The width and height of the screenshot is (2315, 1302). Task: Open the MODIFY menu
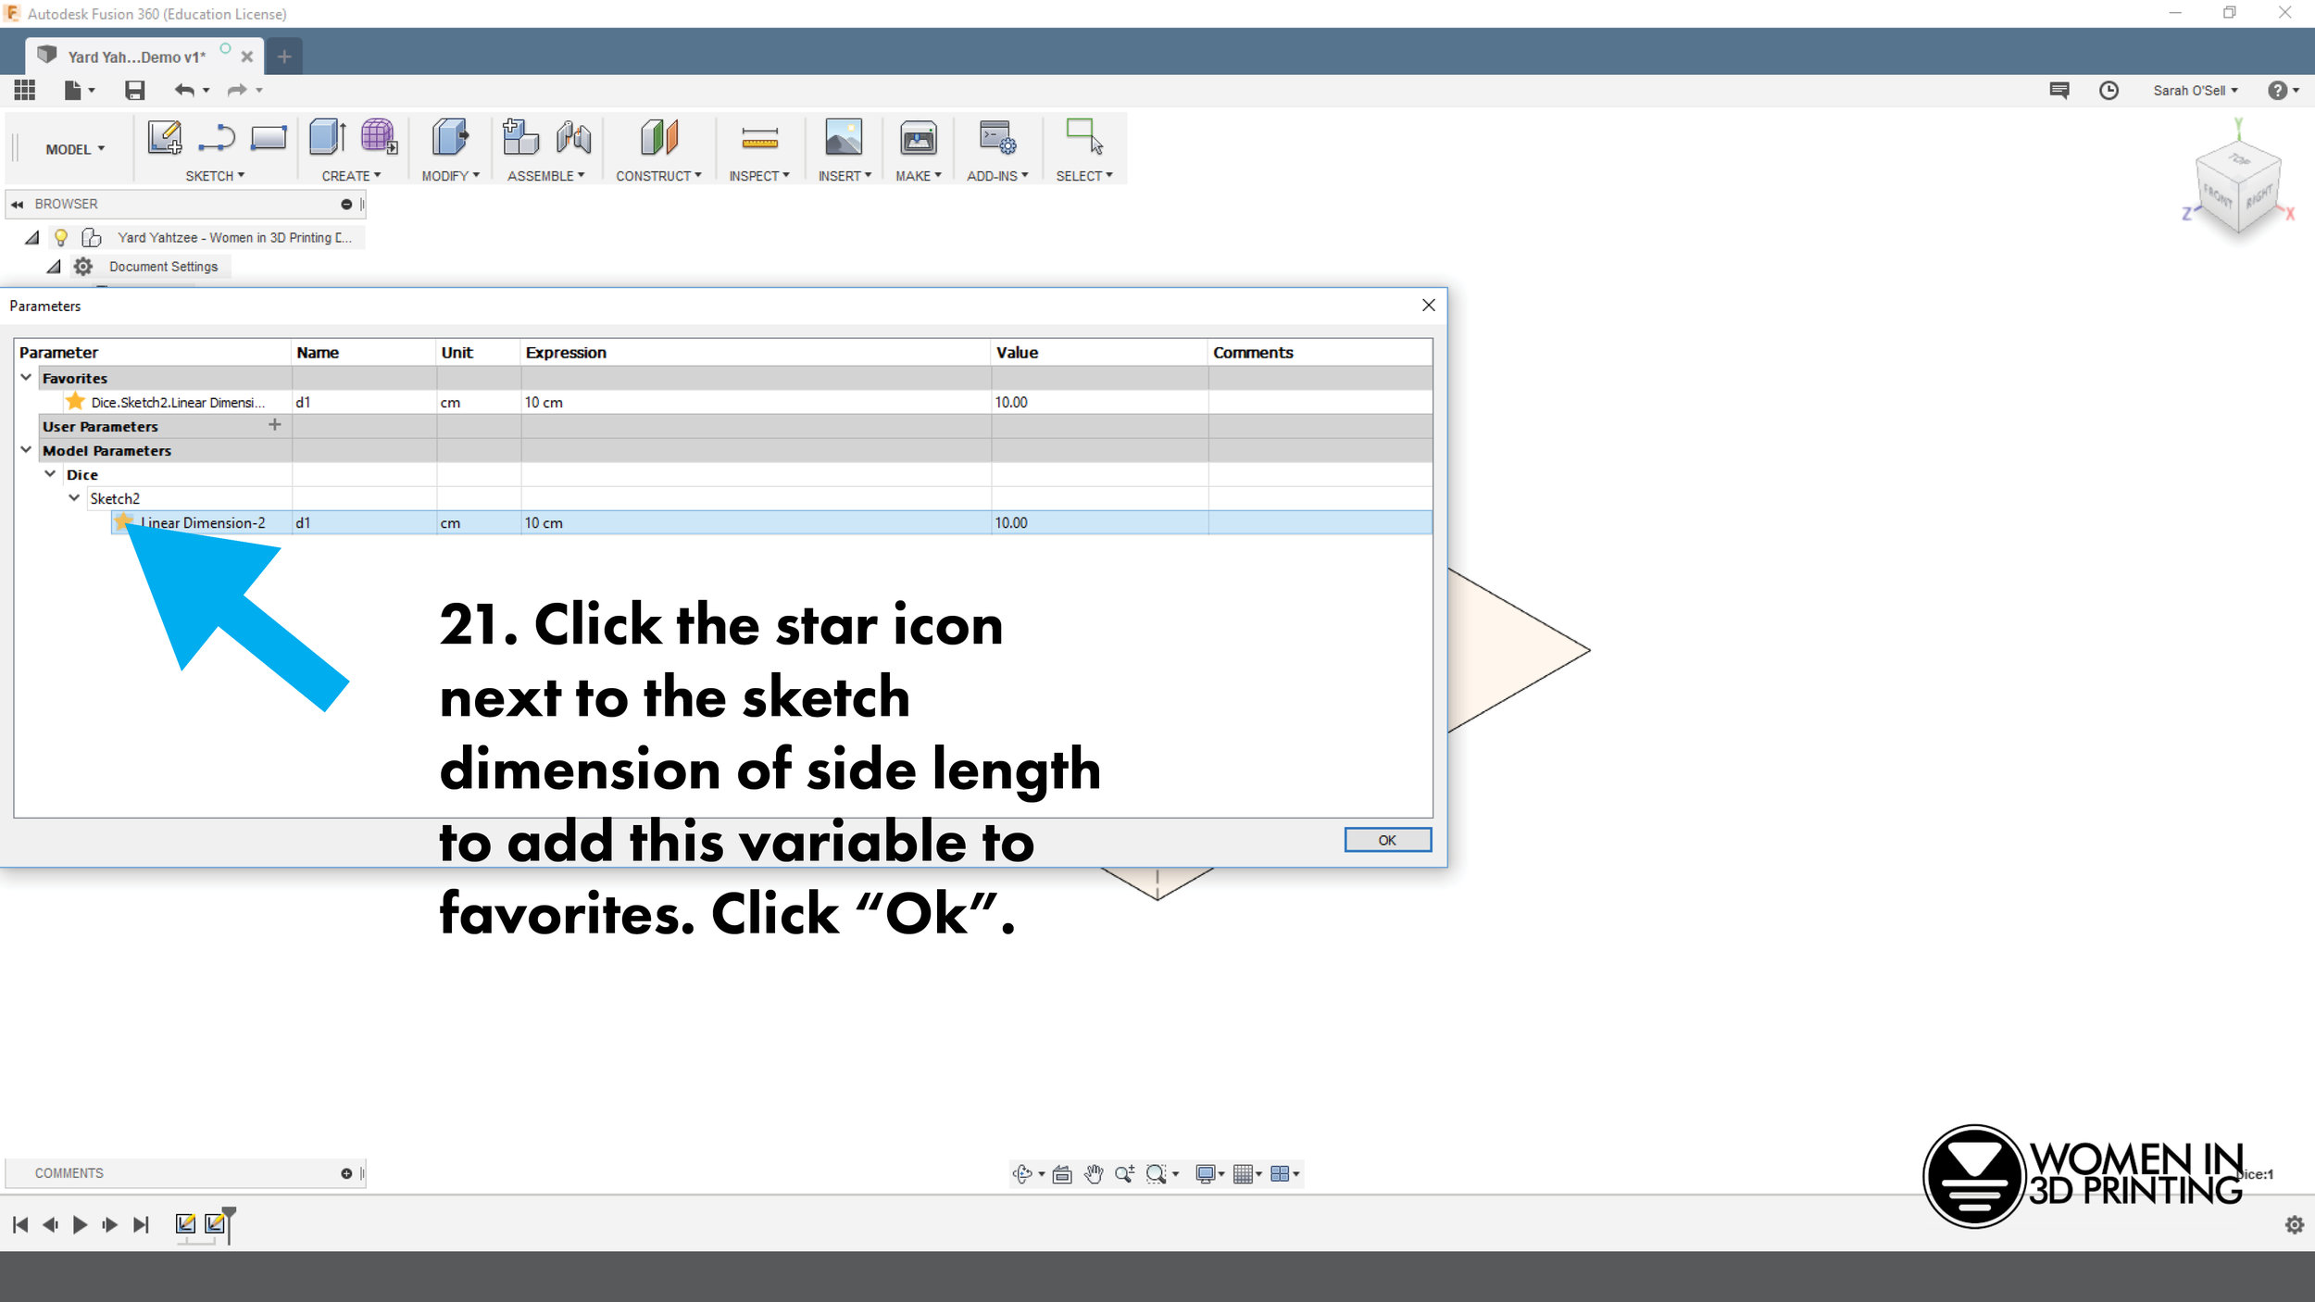450,176
